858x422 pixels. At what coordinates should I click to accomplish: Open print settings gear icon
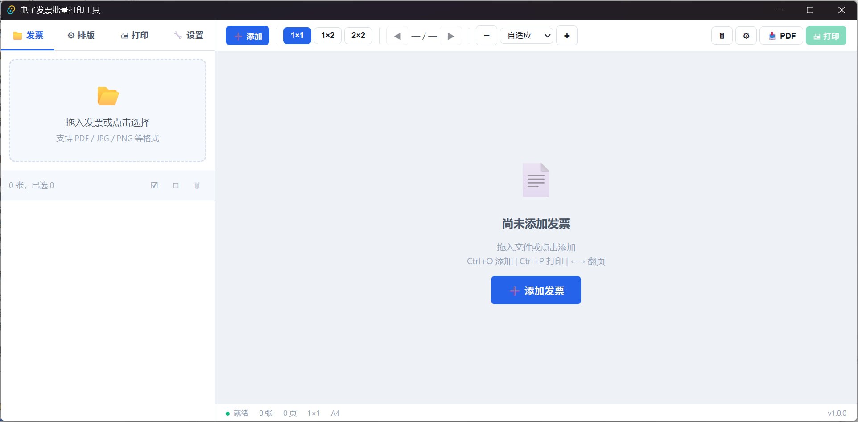click(746, 36)
